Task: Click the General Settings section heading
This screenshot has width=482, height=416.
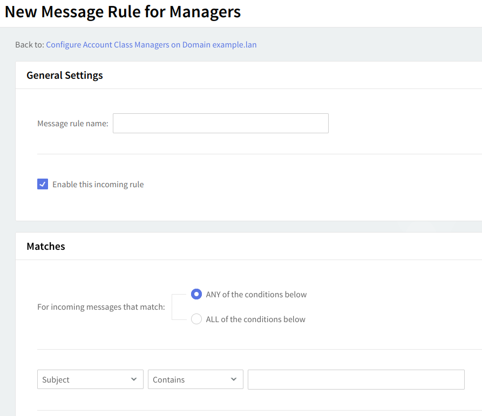Action: (65, 76)
